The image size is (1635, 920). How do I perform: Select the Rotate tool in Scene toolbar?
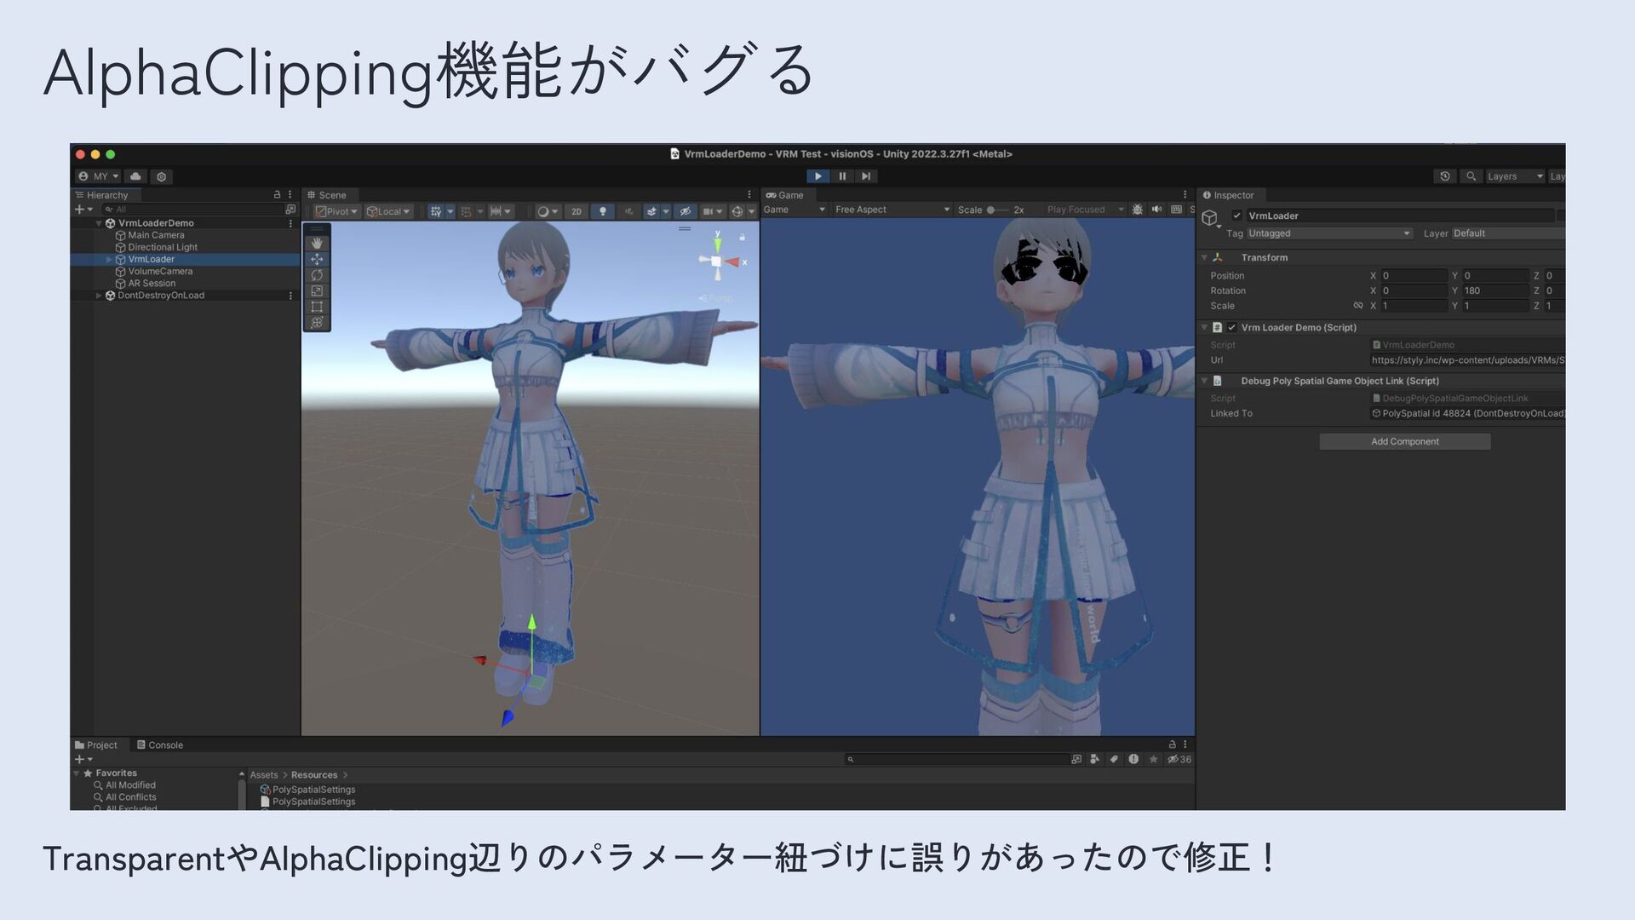pos(317,275)
